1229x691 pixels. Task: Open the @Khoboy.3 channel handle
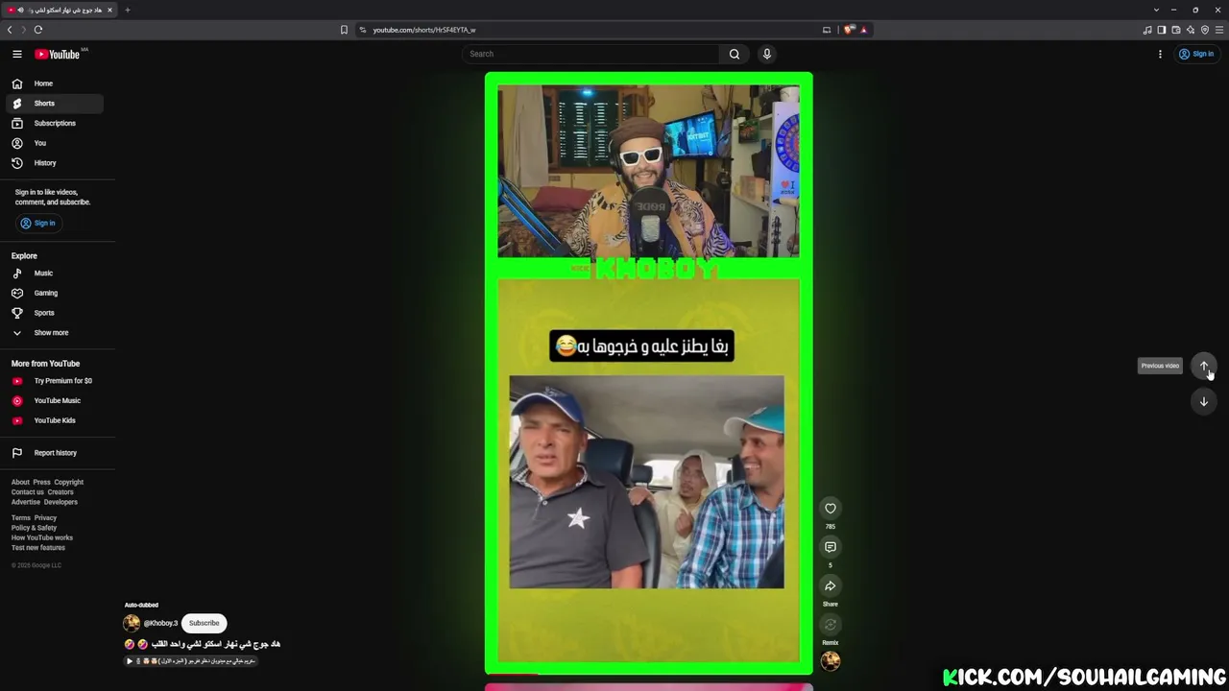pos(160,623)
